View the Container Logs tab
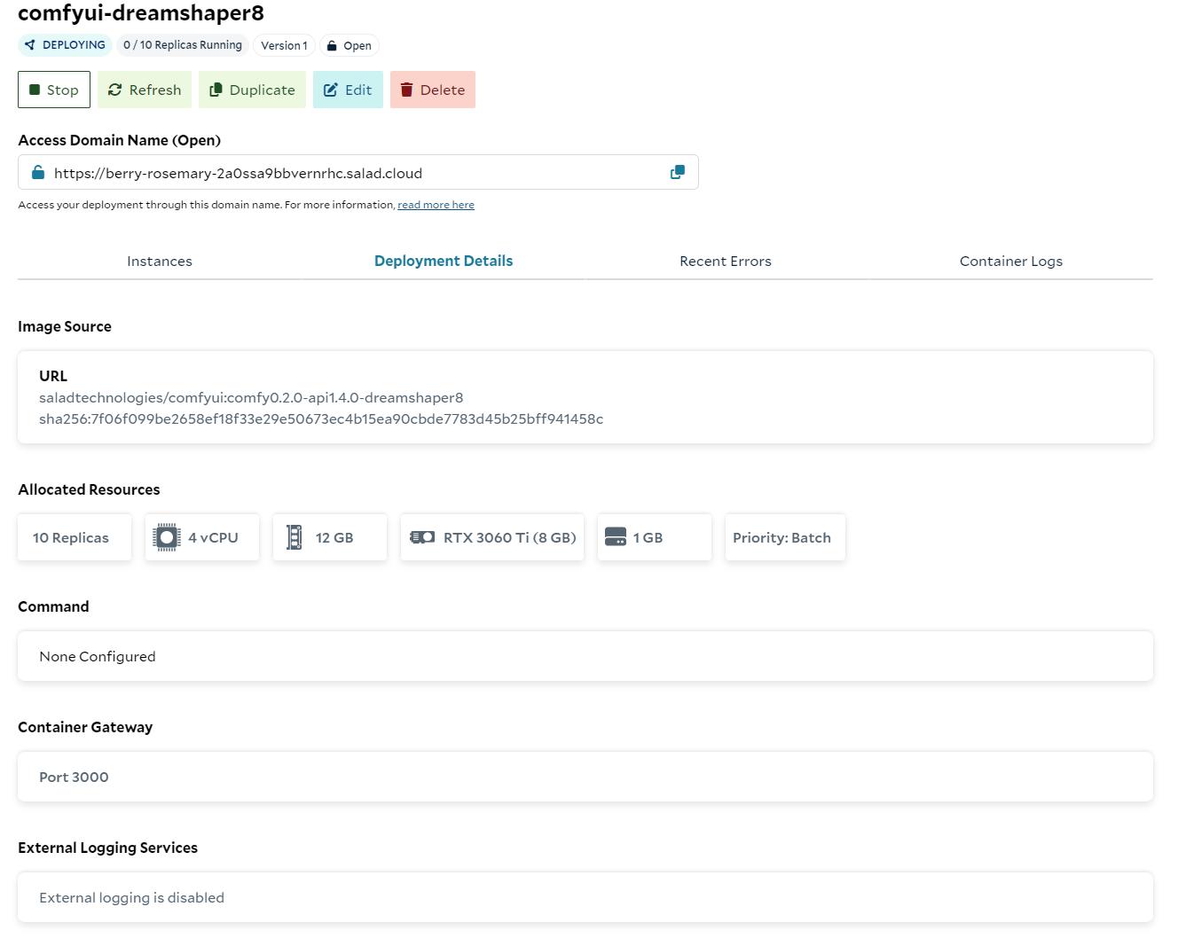The image size is (1186, 938). (x=1011, y=261)
